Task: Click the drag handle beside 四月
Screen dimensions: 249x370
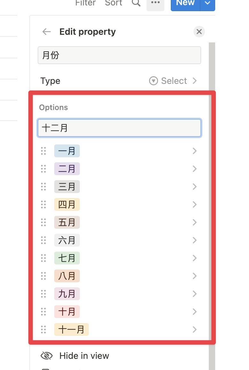Action: coord(43,204)
